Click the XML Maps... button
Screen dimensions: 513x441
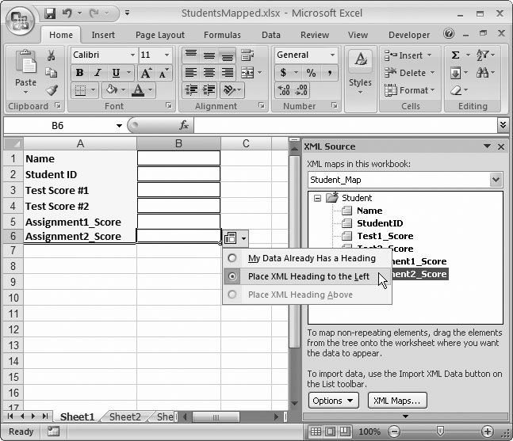coord(397,401)
